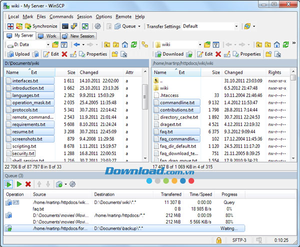Refresh the local directory panel
Image resolution: width=300 pixels, height=247 pixels.
134,45
